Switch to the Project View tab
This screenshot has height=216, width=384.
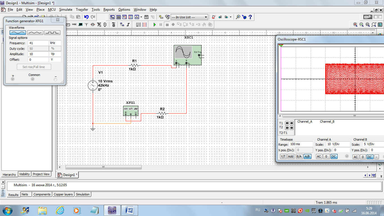pos(41,174)
